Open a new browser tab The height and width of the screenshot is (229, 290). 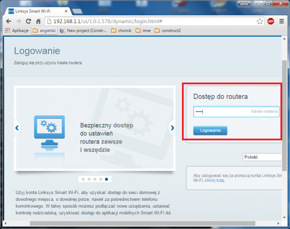point(77,11)
